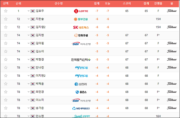The width and height of the screenshot is (180, 118).
Task: Click the 한화큐셀 sponsor logo
Action: coord(81,35)
